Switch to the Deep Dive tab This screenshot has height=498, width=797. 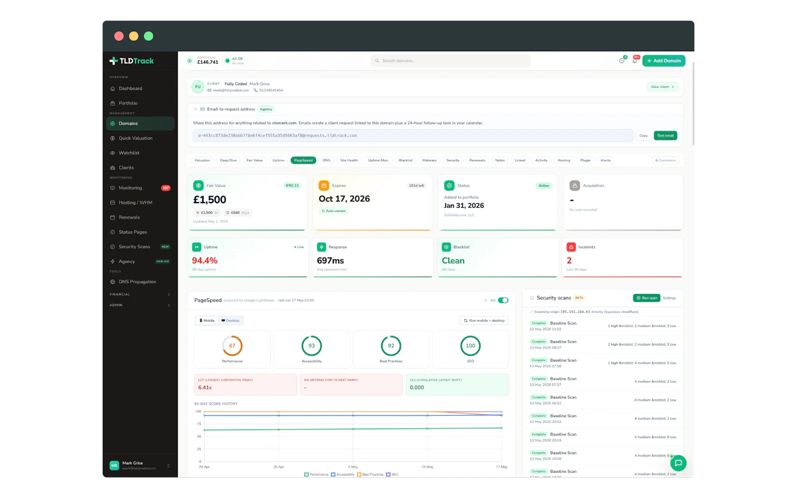tap(228, 160)
